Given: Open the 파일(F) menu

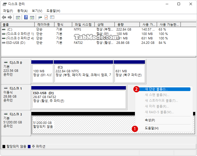Looking at the screenshot, I should coord(8,11).
